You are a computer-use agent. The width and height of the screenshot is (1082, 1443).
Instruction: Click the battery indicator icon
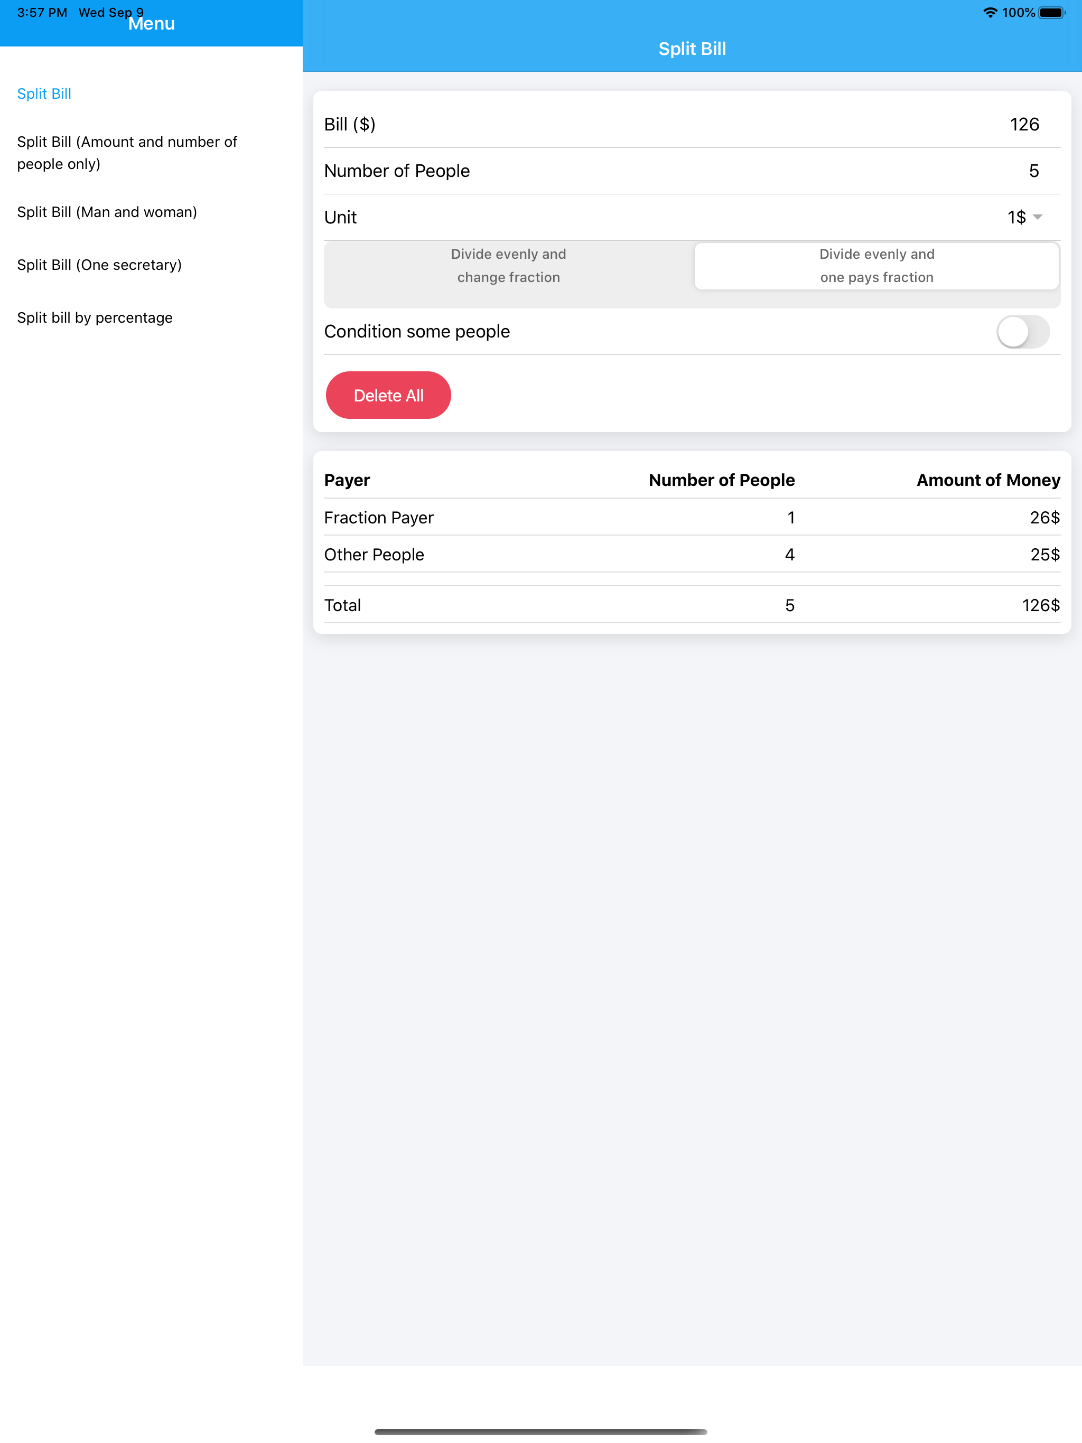tap(1052, 12)
